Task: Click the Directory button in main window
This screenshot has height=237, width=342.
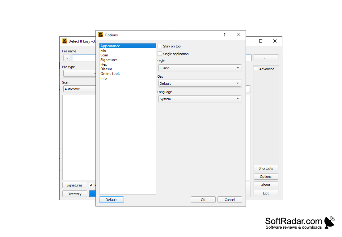Action: [74, 194]
